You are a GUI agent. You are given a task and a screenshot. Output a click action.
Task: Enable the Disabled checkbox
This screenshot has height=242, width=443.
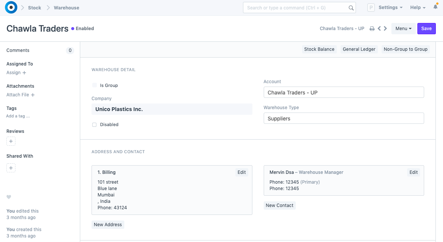tap(95, 125)
